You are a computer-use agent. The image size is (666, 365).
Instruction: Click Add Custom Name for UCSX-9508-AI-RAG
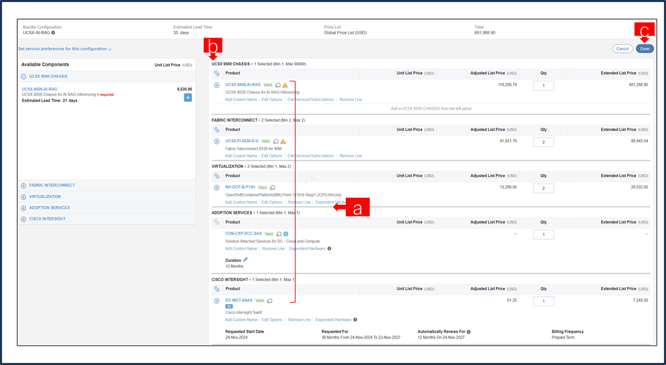tap(241, 100)
